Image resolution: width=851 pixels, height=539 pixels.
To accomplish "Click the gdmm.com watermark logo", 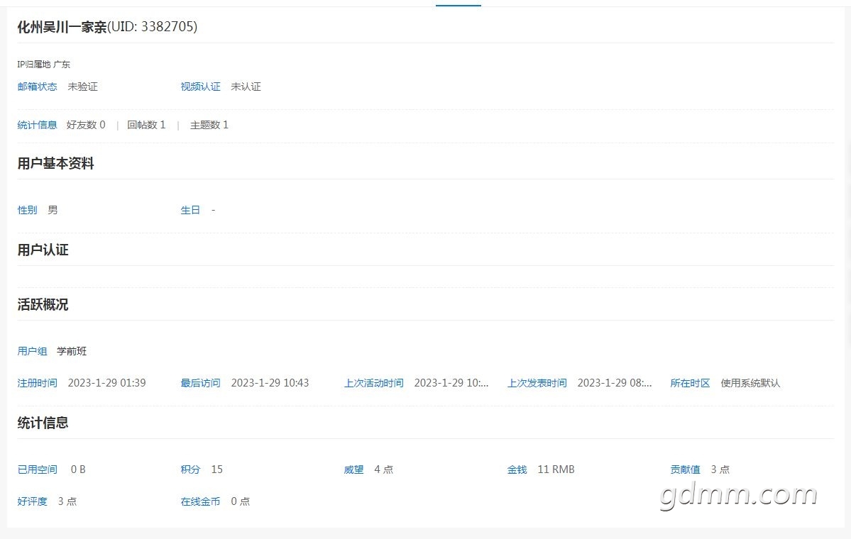I will (x=738, y=494).
